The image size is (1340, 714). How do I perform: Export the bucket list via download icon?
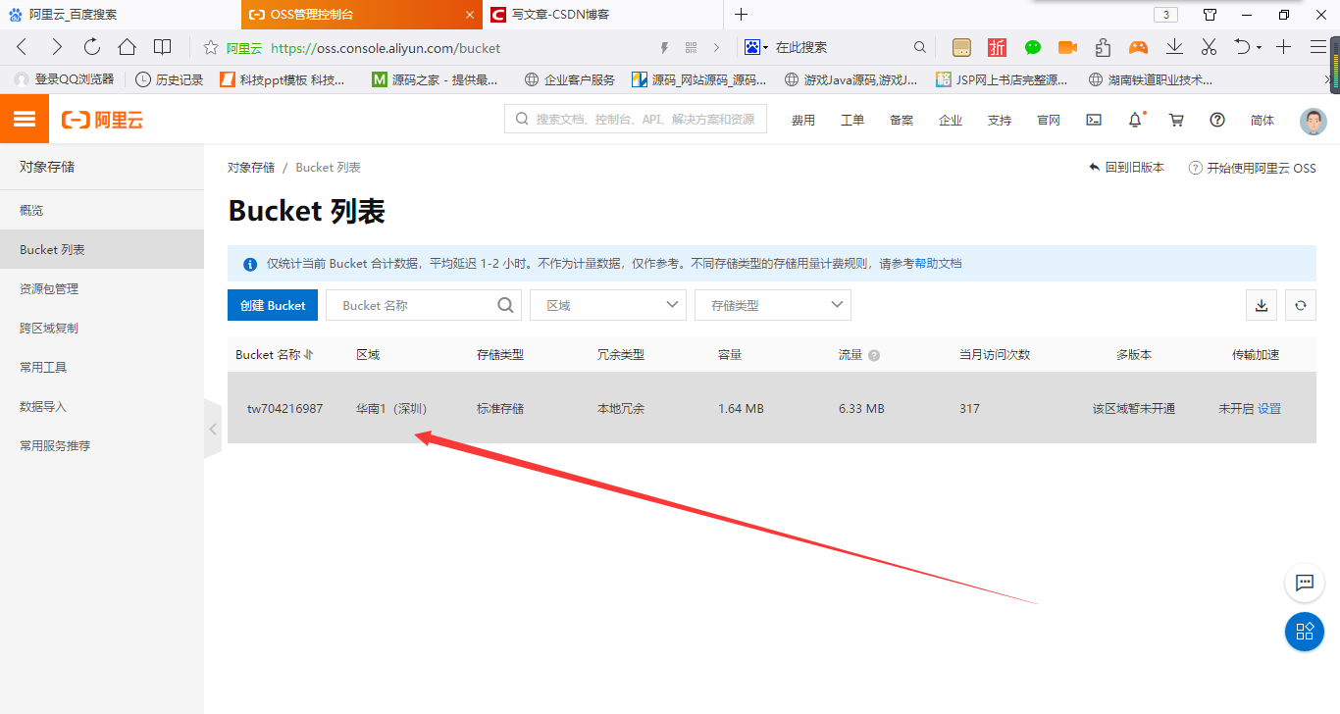1261,305
